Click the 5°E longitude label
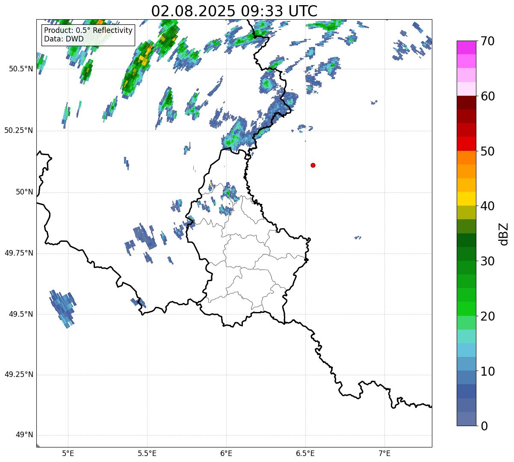The height and width of the screenshot is (462, 514). pos(68,453)
